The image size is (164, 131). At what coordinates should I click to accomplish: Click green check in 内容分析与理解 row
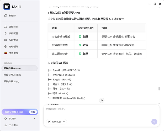click(x=80, y=37)
